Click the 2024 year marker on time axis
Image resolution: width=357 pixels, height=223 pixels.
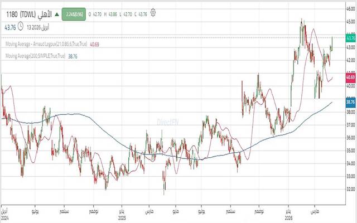4,218
